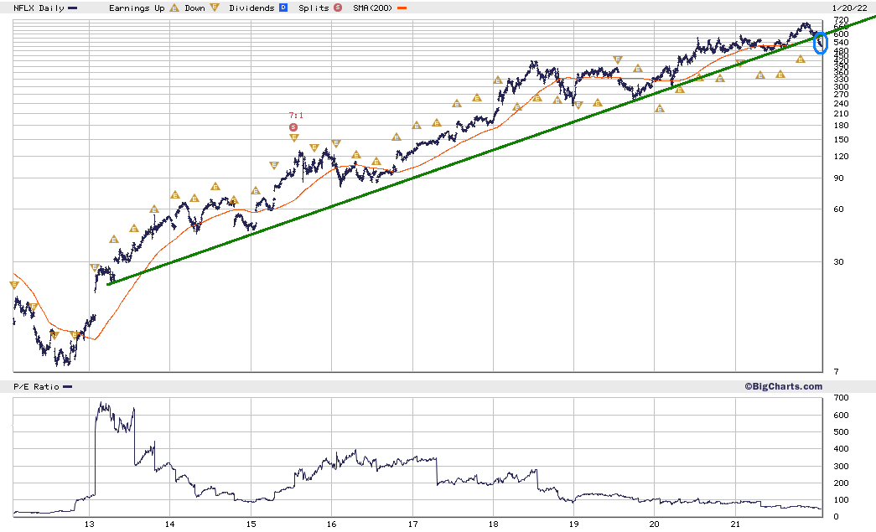Click the SMA(200) legend text
The height and width of the screenshot is (532, 876).
pyautogui.click(x=373, y=8)
